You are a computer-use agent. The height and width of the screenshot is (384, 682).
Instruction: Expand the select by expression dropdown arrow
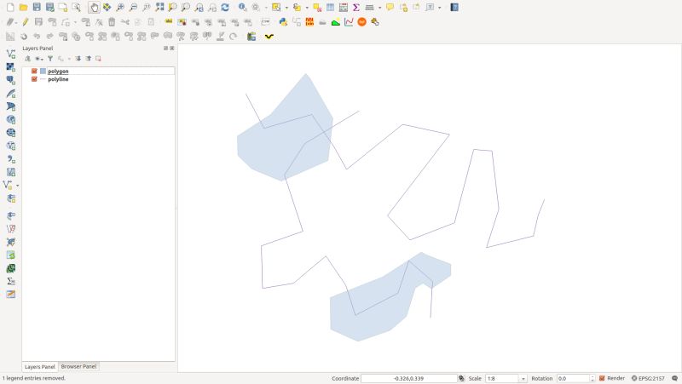[307, 8]
